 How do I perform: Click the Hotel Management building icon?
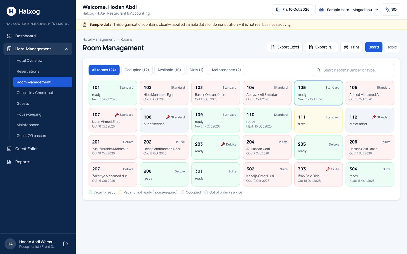click(9, 49)
